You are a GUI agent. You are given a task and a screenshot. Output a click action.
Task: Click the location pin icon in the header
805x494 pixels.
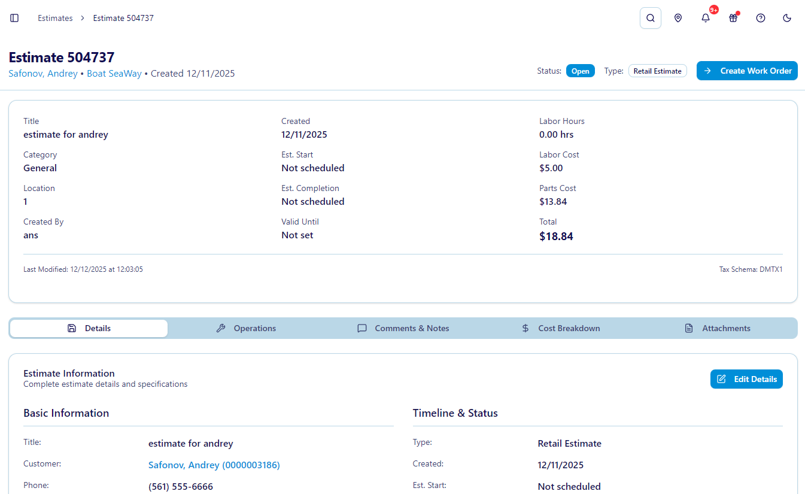(x=678, y=18)
